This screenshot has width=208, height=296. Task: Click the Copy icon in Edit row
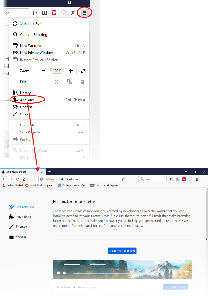pos(70,82)
